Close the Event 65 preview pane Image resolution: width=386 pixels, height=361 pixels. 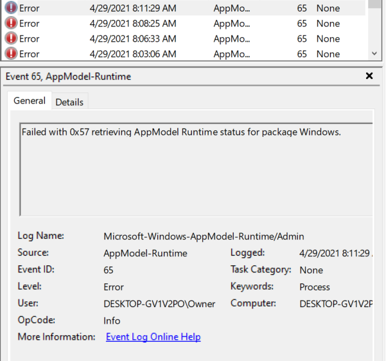tap(369, 76)
